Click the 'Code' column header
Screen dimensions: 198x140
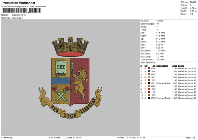(174, 66)
